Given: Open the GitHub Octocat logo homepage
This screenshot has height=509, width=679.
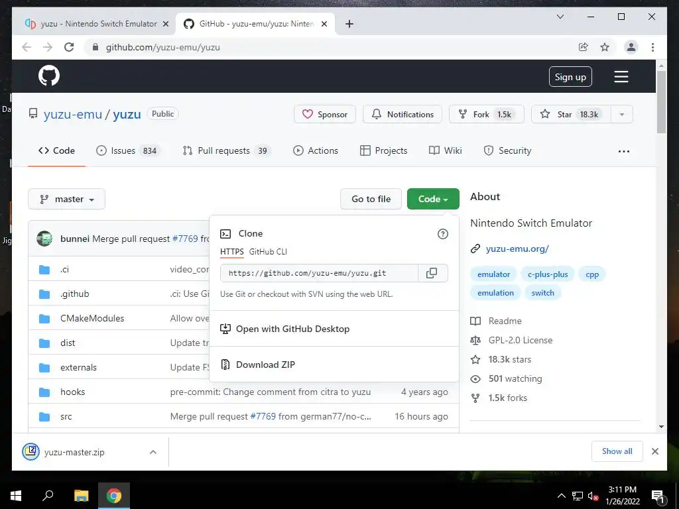Looking at the screenshot, I should (x=49, y=76).
